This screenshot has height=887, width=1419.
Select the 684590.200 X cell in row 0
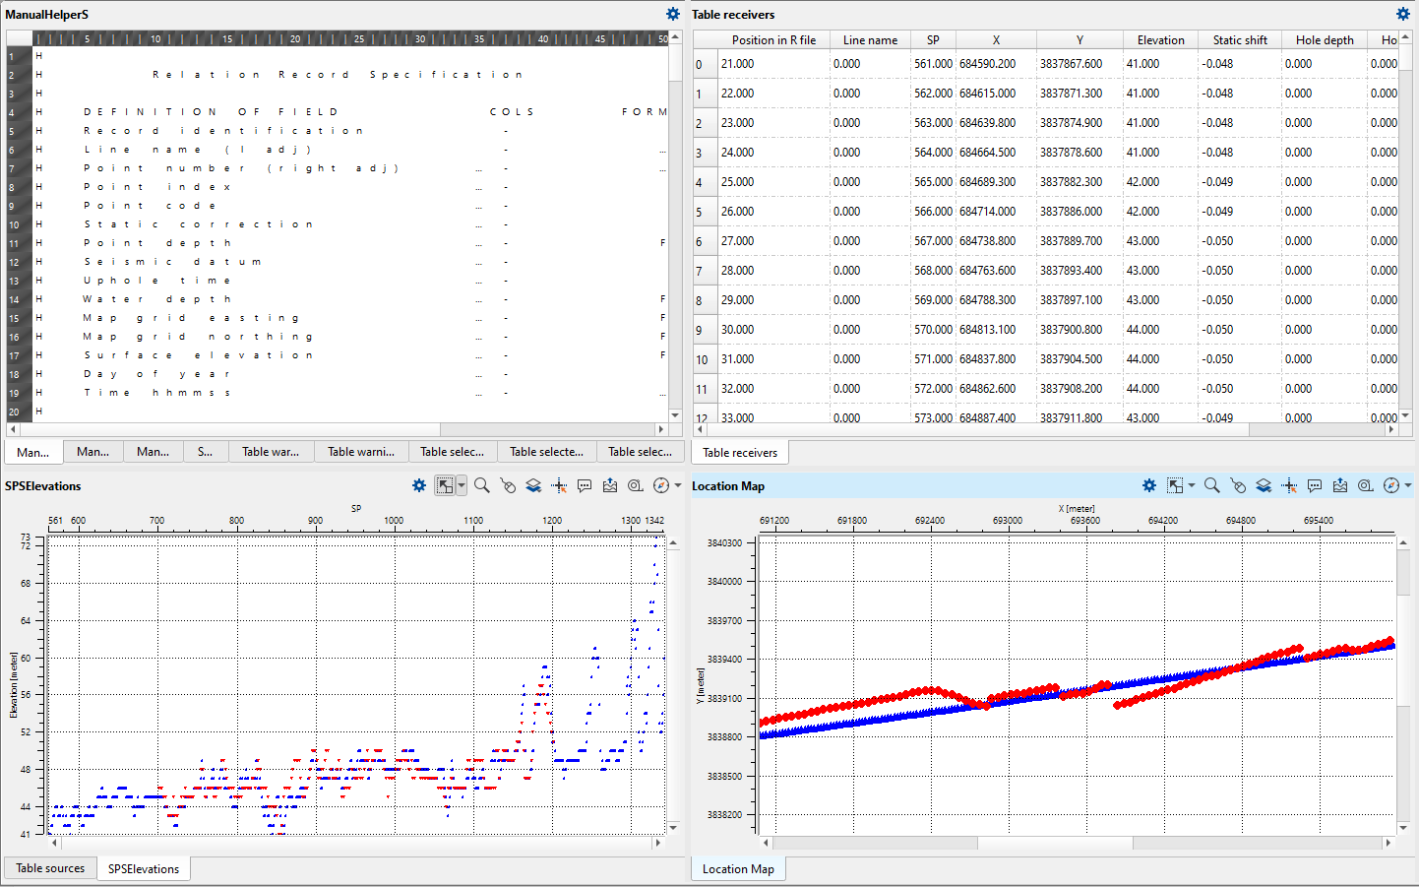(x=988, y=64)
